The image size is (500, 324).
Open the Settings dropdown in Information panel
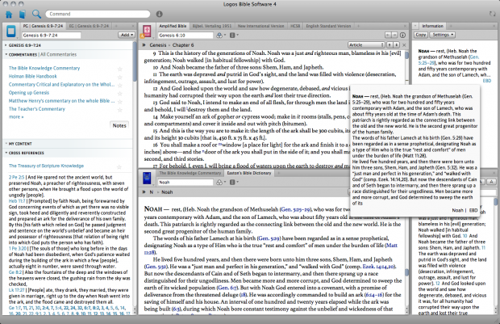(442, 35)
